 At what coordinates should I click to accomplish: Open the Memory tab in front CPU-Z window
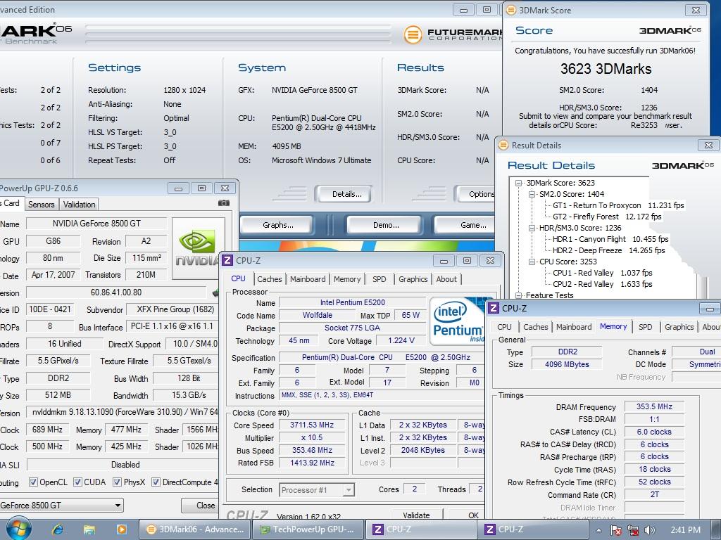(347, 279)
